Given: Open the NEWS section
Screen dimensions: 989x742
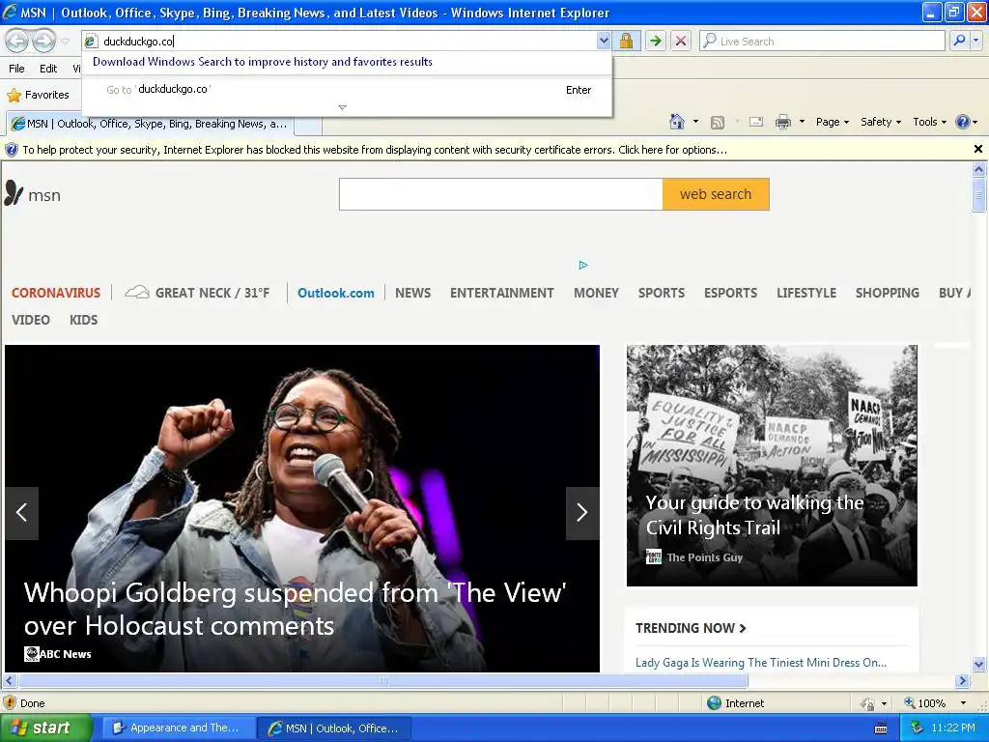Looking at the screenshot, I should [x=413, y=293].
